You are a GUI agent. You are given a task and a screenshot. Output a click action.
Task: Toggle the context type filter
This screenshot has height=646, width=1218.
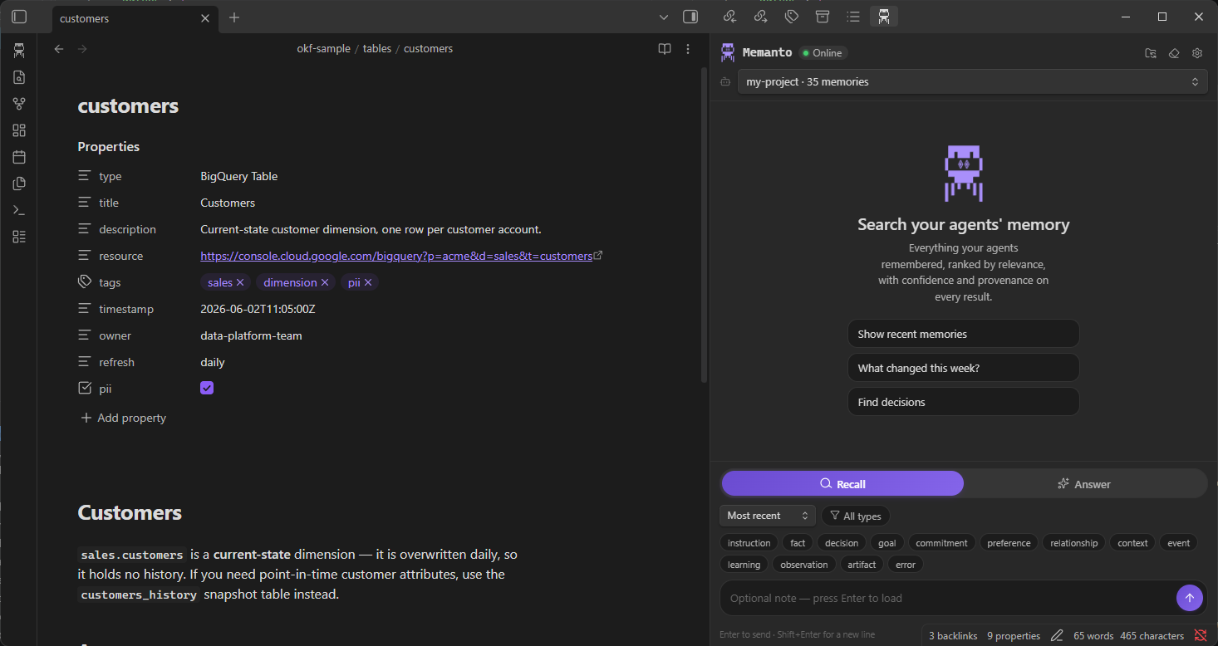click(1132, 543)
